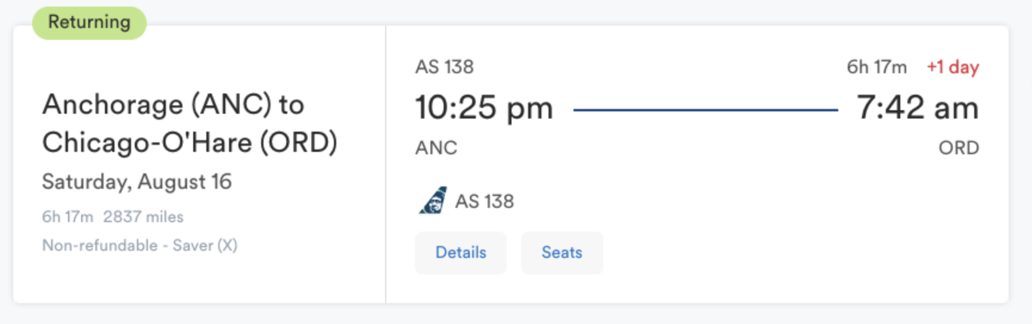Click the blue flight path line
Screen dimensions: 1032x324
(x=705, y=110)
